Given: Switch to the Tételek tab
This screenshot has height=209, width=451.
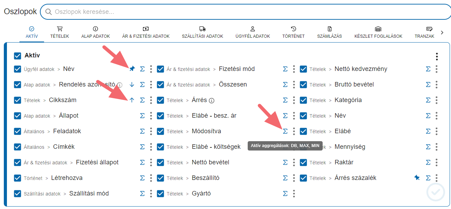Looking at the screenshot, I should point(60,32).
